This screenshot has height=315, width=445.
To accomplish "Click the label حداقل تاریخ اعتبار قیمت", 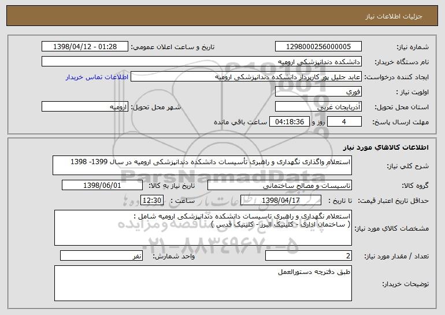I will 393,201.
